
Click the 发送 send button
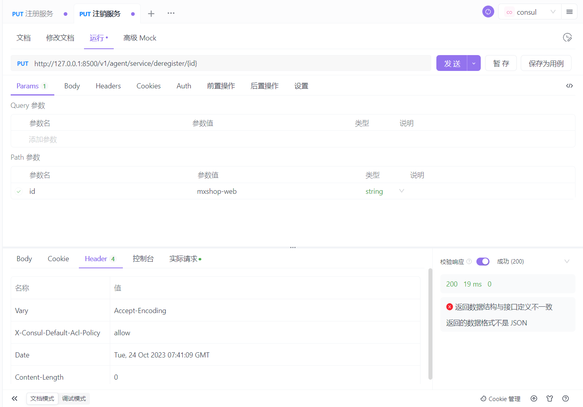452,63
